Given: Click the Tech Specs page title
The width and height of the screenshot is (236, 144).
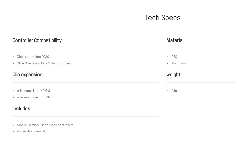Looking at the screenshot, I should tap(163, 18).
